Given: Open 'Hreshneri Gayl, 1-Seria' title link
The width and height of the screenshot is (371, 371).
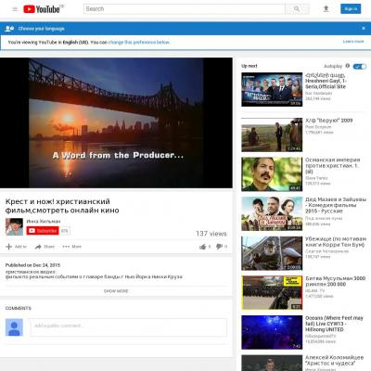Looking at the screenshot, I should coord(326,81).
